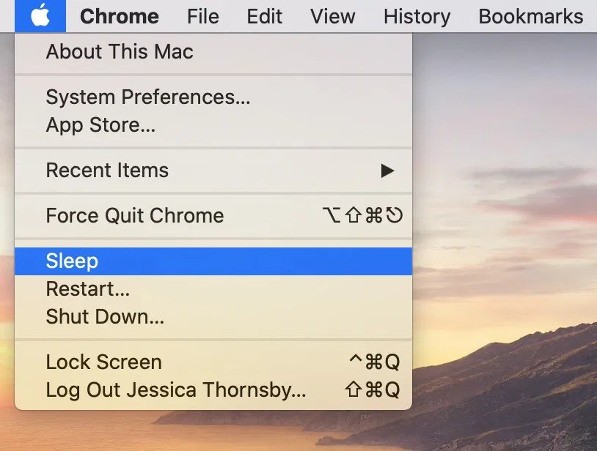597x451 pixels.
Task: Open the Bookmarks menu
Action: [530, 16]
